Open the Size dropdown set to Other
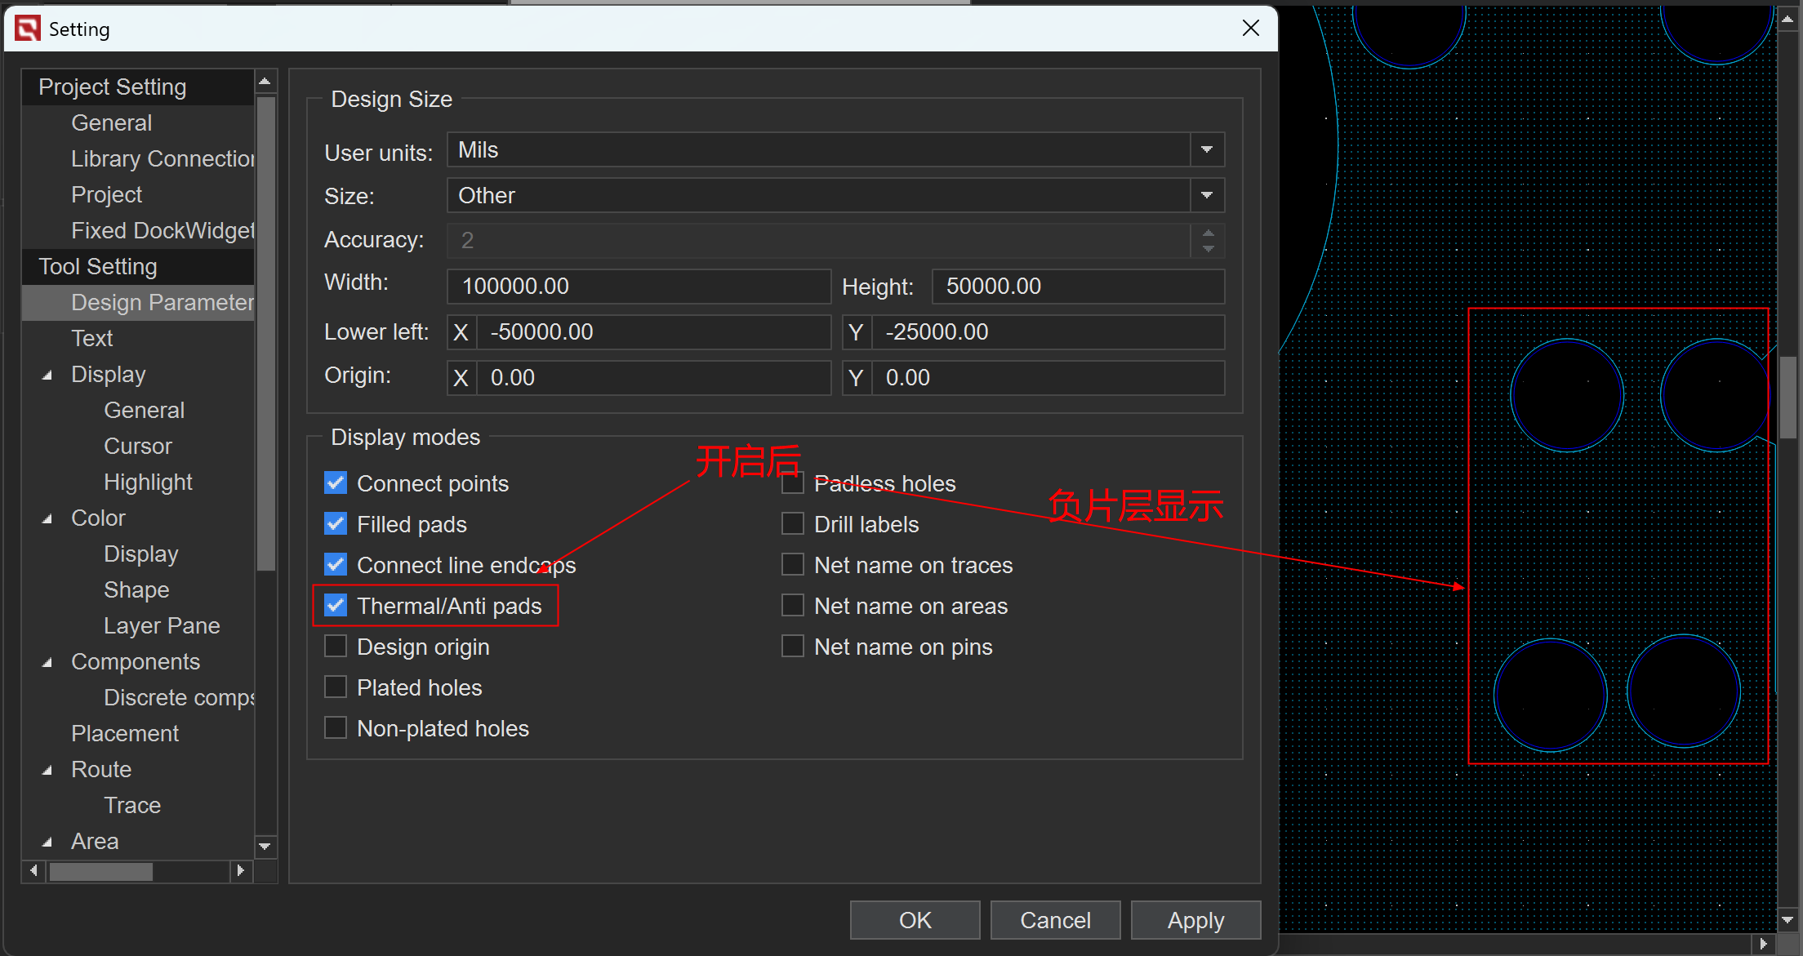This screenshot has width=1803, height=956. click(1206, 196)
